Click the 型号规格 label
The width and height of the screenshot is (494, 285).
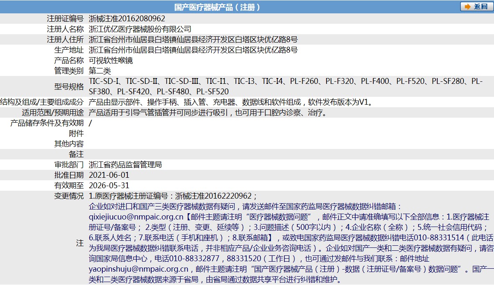(69, 86)
